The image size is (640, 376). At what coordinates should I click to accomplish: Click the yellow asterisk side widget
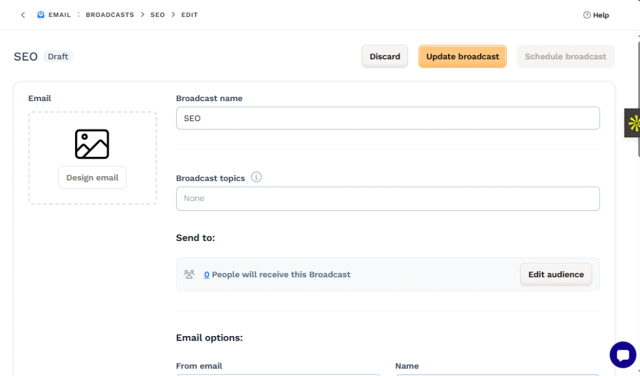632,123
